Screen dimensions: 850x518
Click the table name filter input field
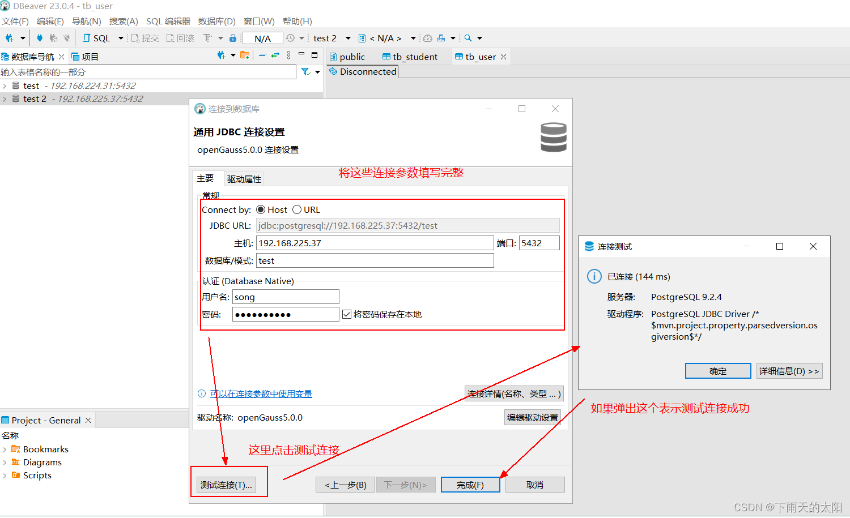coord(148,72)
